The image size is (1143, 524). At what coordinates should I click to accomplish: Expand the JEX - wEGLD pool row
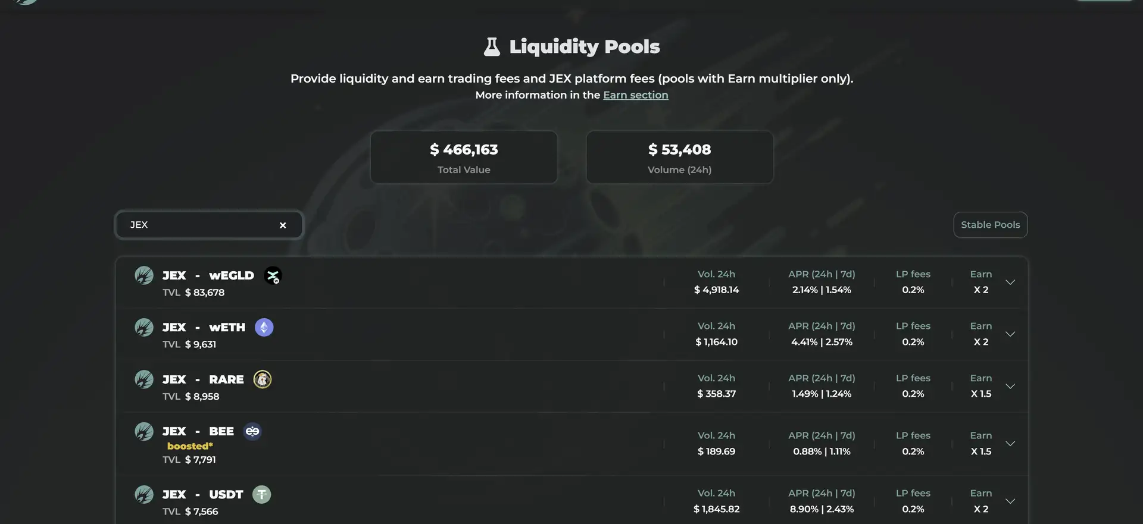pos(1010,282)
